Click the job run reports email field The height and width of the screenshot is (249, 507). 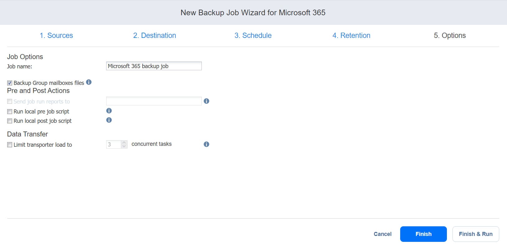point(154,101)
